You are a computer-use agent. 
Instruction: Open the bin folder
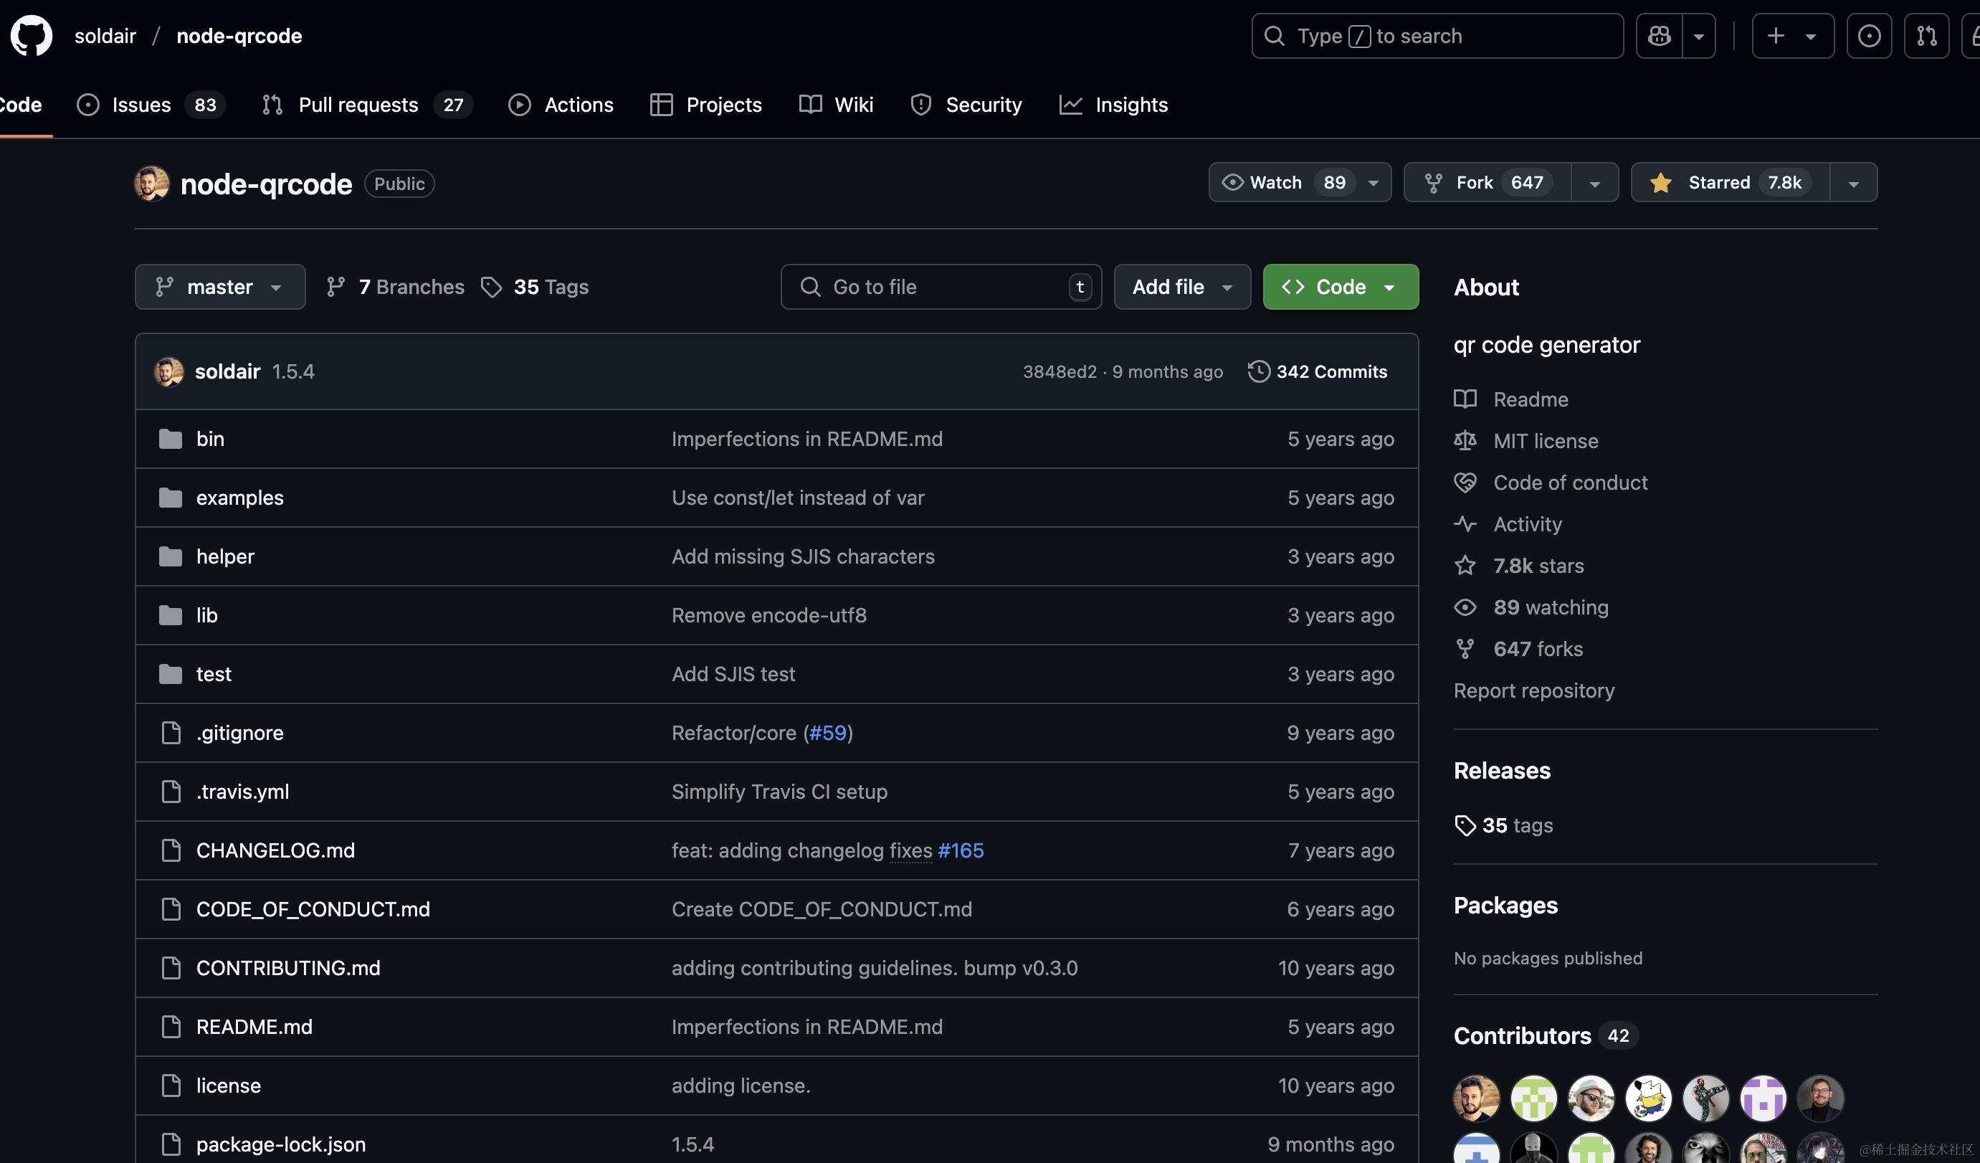point(210,439)
